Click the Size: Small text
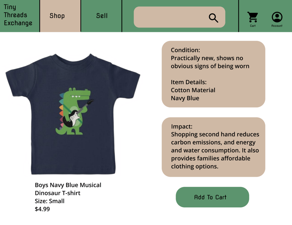 [x=49, y=201]
